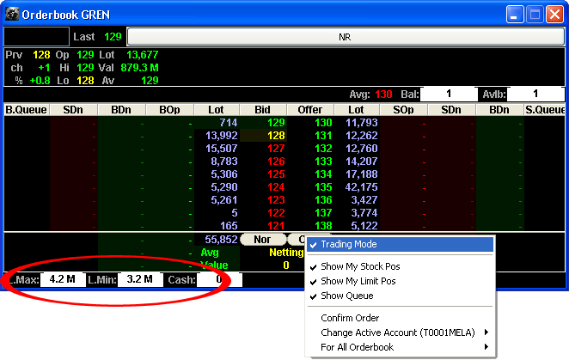Toggle the Trading Mode menu item
This screenshot has height=360, width=569.
(x=400, y=244)
